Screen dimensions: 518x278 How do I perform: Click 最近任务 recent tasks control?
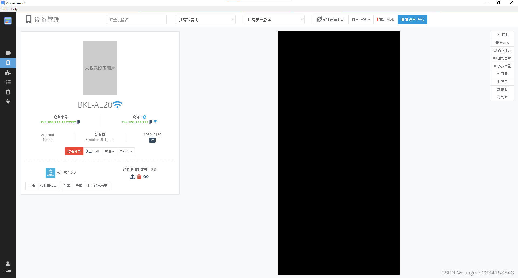coord(502,50)
